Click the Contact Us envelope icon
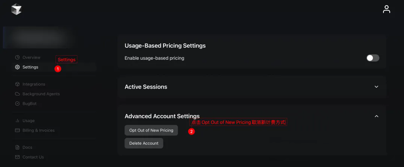The height and width of the screenshot is (167, 404). pos(17,157)
